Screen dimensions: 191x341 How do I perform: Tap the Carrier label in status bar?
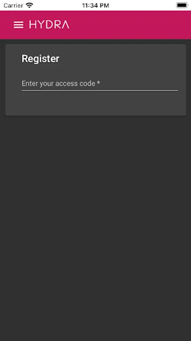click(x=13, y=5)
